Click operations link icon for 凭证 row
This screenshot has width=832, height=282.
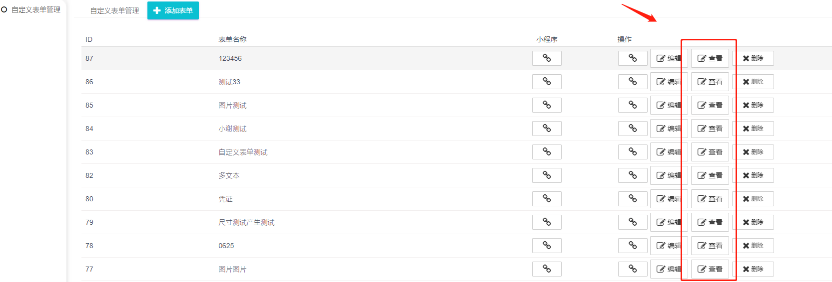[x=633, y=199]
